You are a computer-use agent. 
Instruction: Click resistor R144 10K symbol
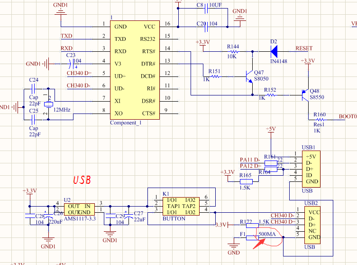(234, 52)
